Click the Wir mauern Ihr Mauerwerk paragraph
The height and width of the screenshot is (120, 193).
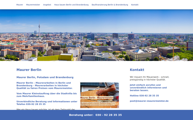pos(150,78)
